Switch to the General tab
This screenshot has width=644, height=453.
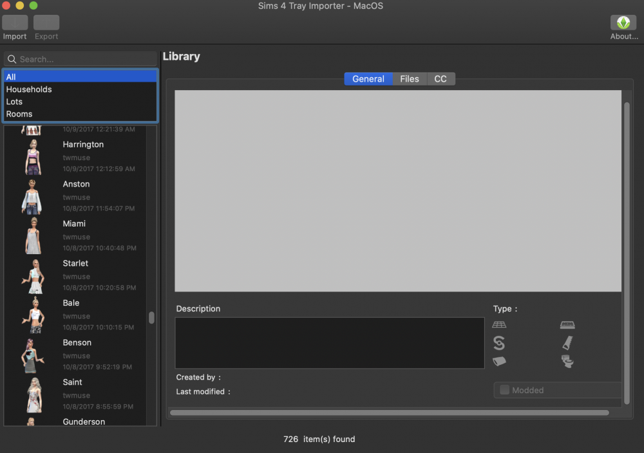point(368,79)
